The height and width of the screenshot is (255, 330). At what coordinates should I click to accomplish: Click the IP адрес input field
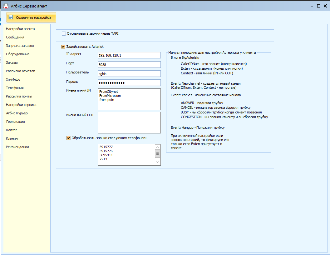coord(129,55)
